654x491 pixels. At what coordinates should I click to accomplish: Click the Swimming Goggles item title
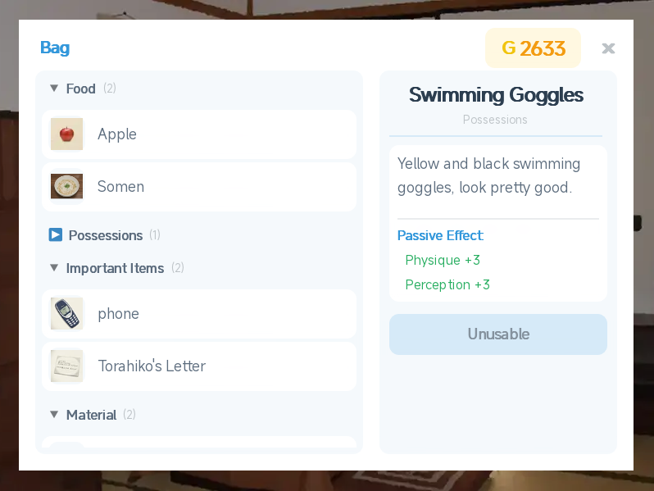[496, 95]
